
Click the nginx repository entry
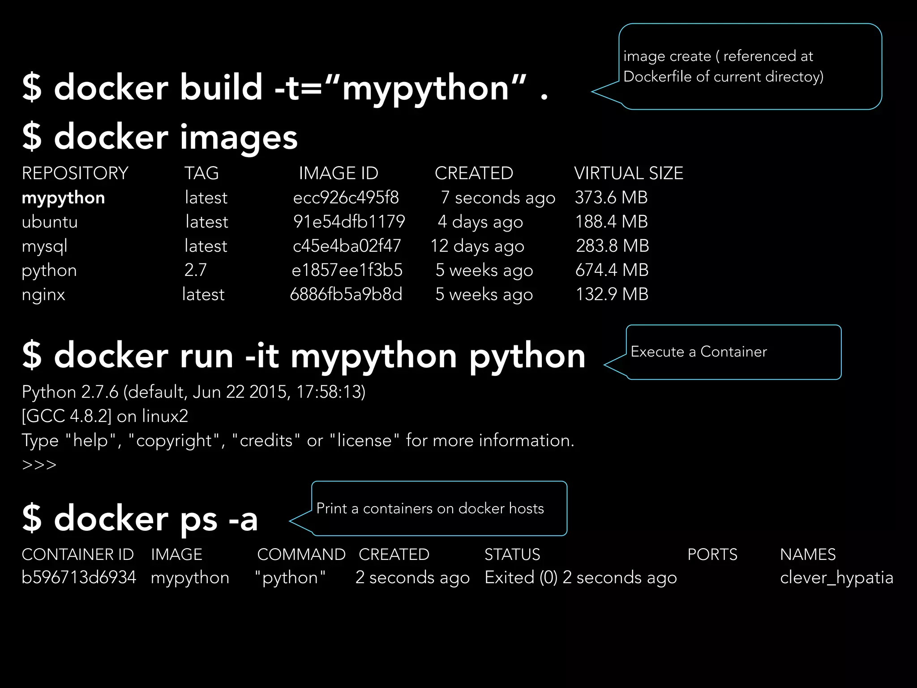pos(43,295)
